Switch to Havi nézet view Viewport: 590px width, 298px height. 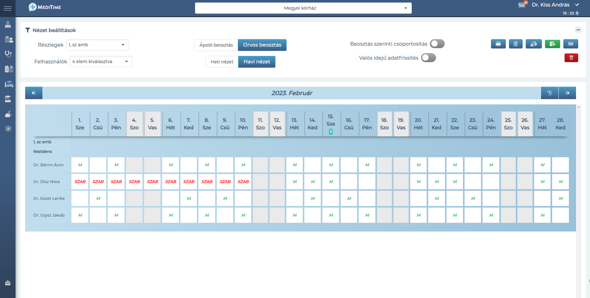point(257,62)
